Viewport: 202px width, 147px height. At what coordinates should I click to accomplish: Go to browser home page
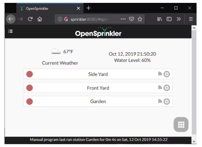coord(40,19)
